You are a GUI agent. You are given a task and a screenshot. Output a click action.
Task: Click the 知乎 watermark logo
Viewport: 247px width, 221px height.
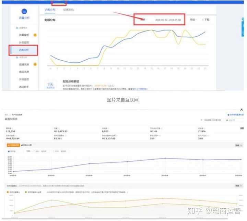click(194, 211)
